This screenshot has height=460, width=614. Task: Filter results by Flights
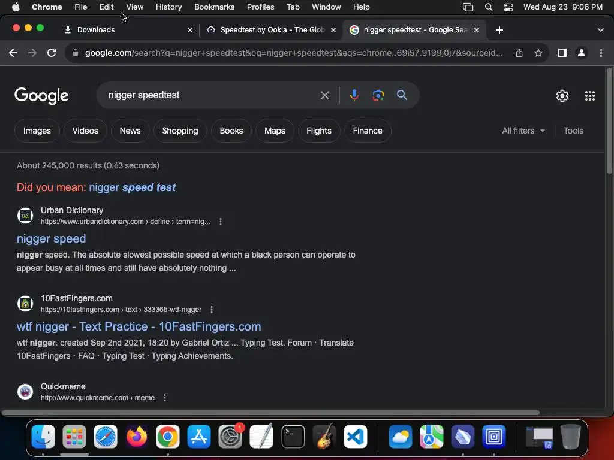coord(319,131)
